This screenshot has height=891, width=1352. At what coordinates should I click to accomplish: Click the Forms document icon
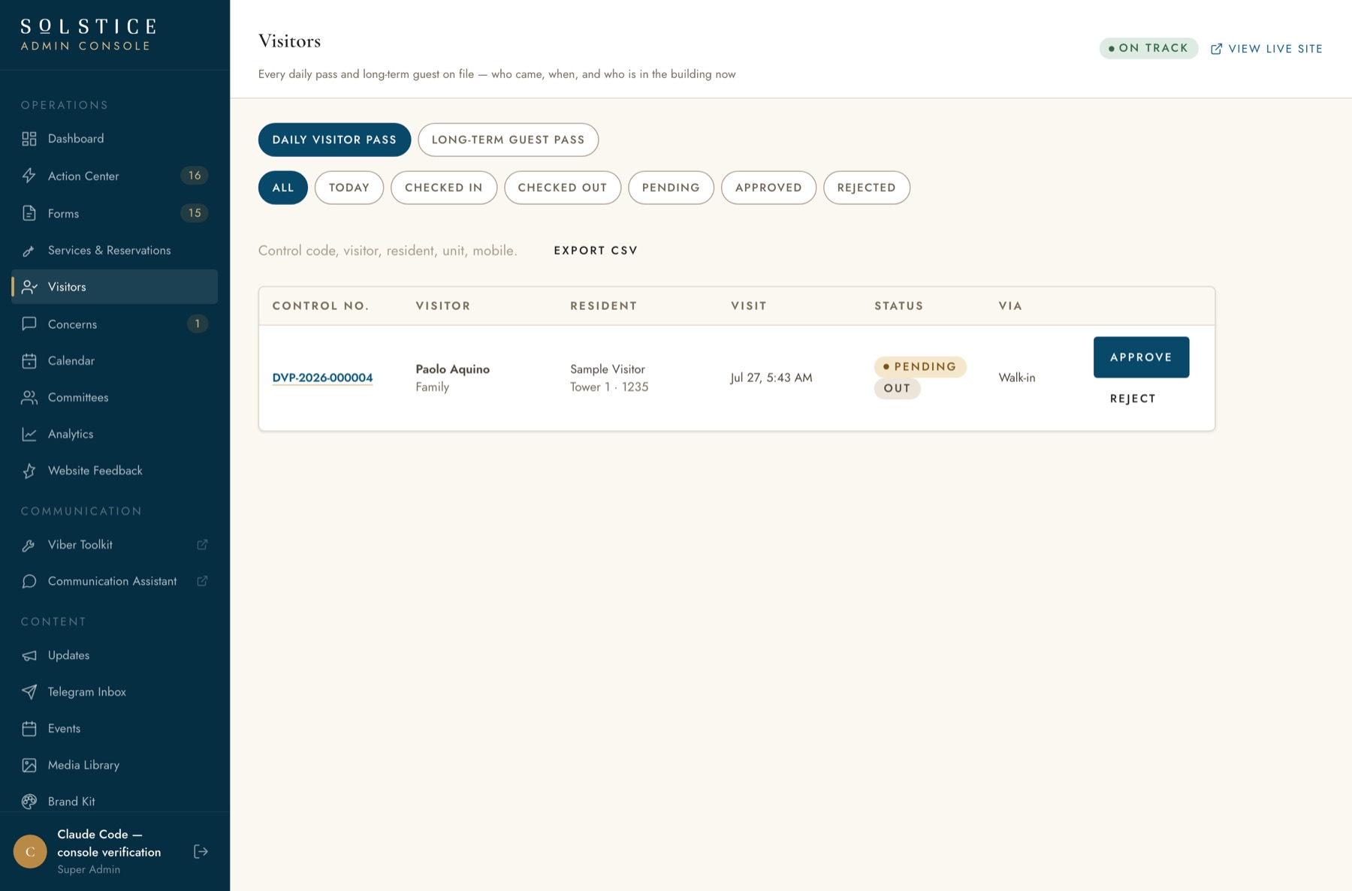(29, 213)
